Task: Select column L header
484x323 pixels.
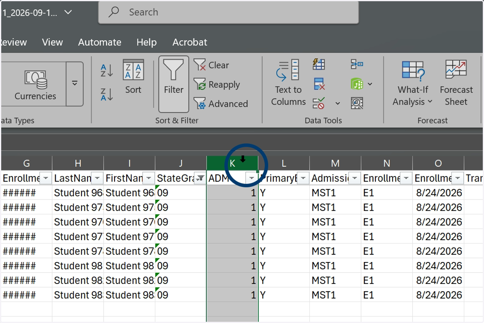Action: pyautogui.click(x=284, y=163)
